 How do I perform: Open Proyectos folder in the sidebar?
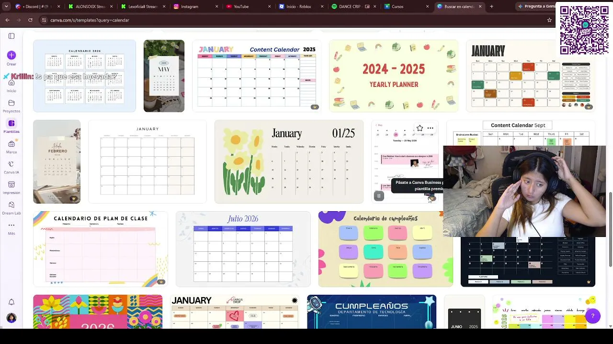(11, 106)
